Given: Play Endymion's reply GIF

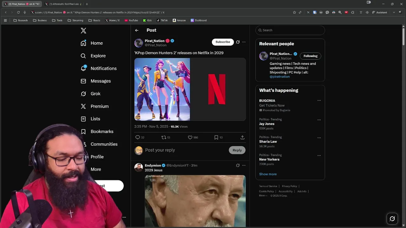Looking at the screenshot, I should pos(195,201).
